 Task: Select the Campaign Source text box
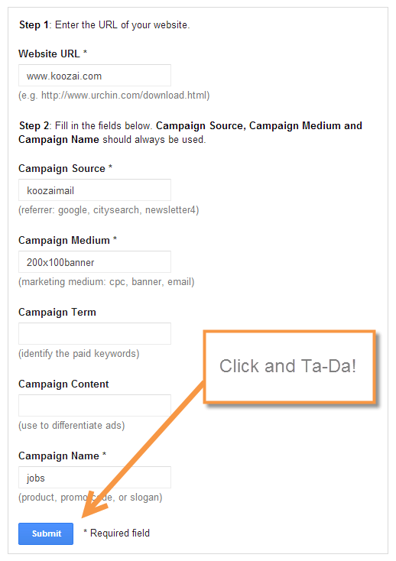[x=95, y=190]
